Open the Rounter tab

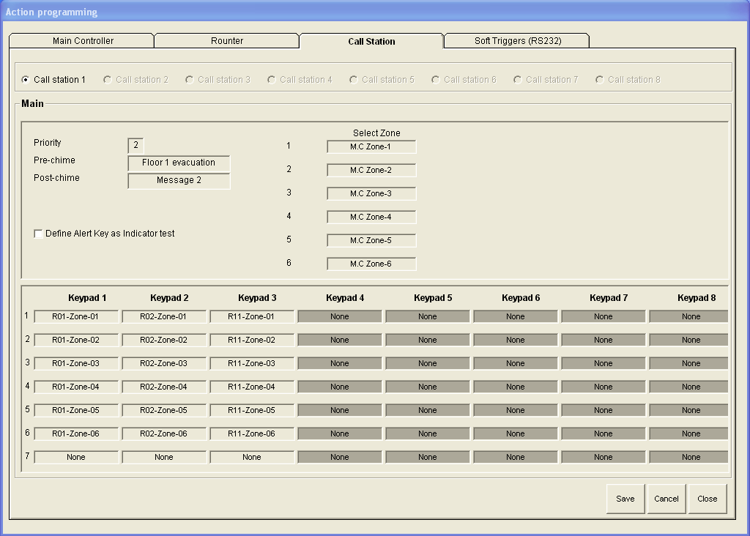coord(227,41)
